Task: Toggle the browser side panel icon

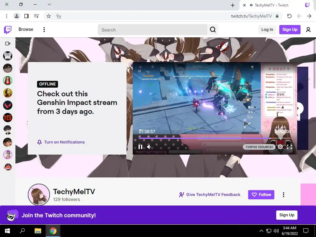Action: pos(27,16)
